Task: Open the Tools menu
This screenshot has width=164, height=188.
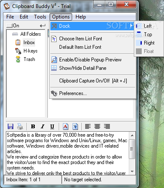Action: pyautogui.click(x=40, y=17)
